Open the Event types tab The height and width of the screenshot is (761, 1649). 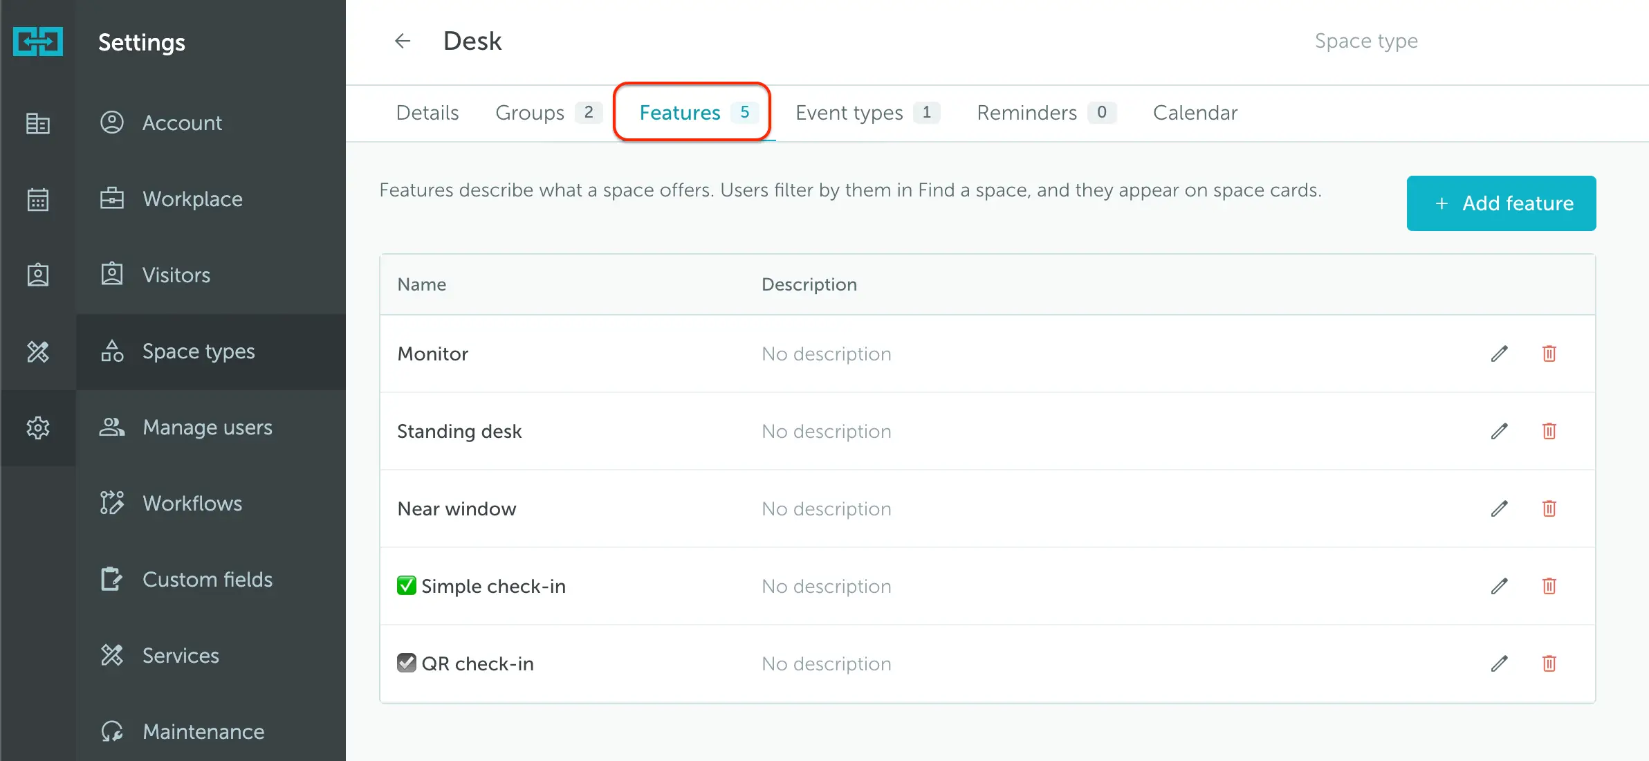[x=867, y=113]
